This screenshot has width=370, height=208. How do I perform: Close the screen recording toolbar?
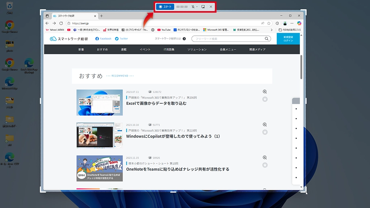pos(211,7)
